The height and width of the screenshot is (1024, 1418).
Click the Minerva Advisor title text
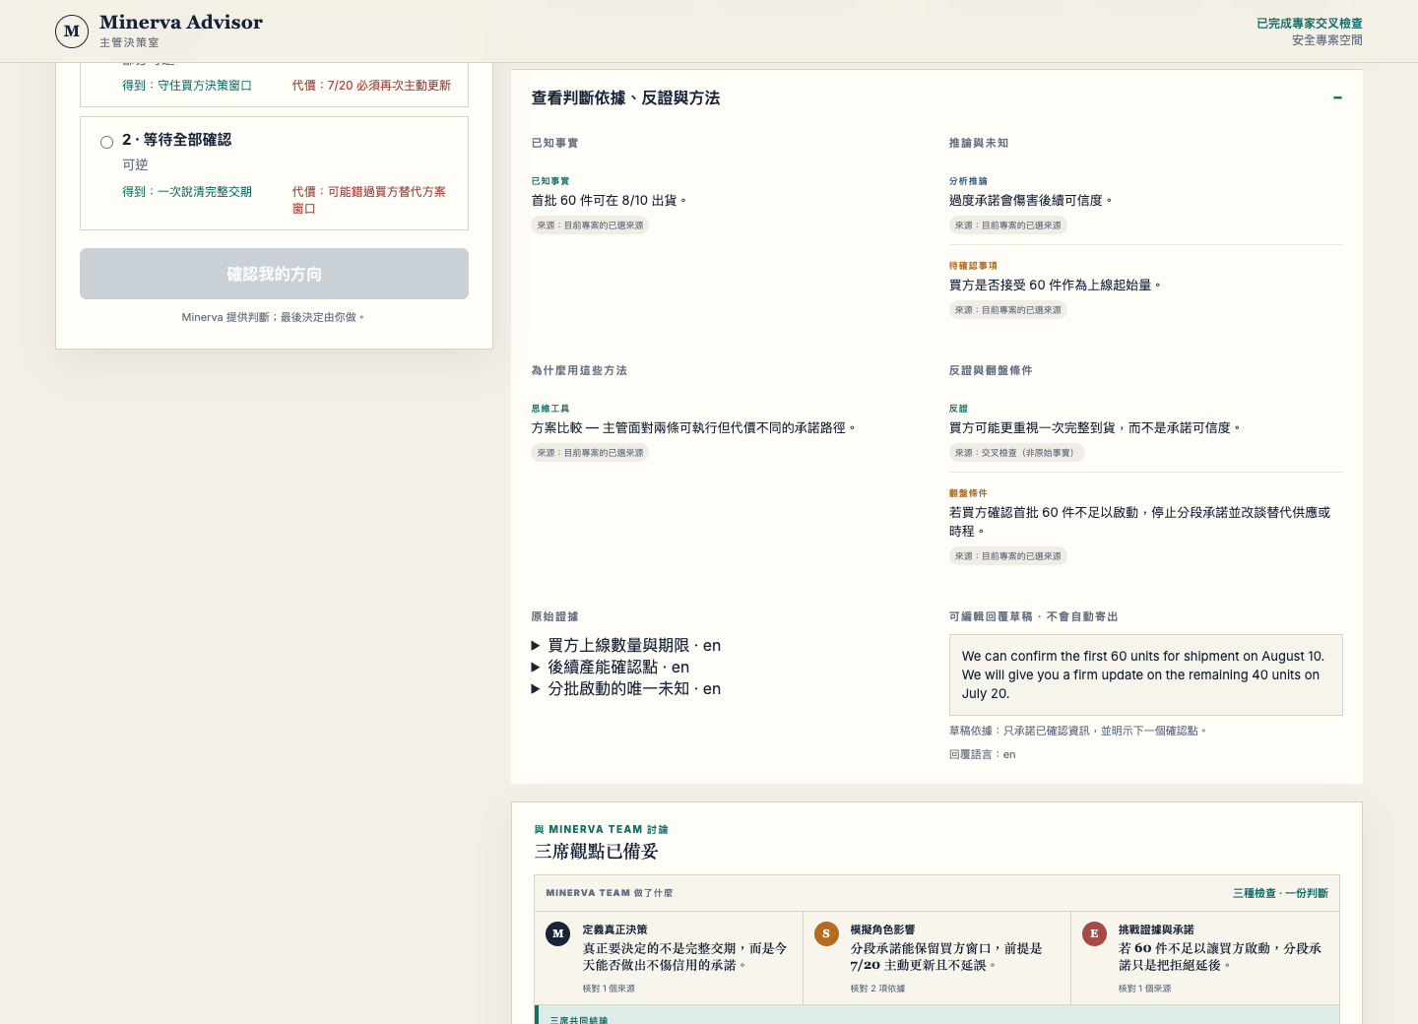181,23
